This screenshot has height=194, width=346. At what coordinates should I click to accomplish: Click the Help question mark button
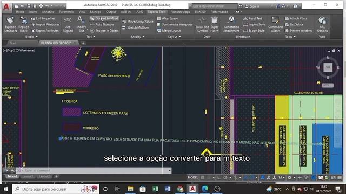point(295,6)
